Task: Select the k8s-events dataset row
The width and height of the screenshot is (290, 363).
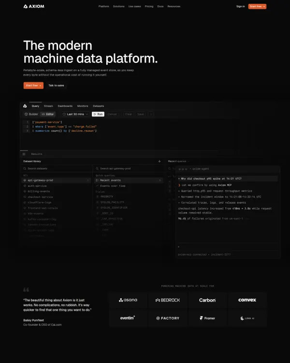Action: point(57,213)
